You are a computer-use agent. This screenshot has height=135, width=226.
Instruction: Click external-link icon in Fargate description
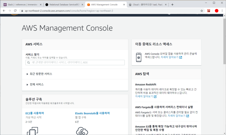pos(188,116)
